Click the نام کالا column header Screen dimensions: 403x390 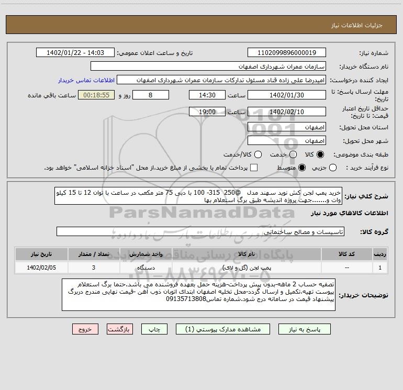247,254
